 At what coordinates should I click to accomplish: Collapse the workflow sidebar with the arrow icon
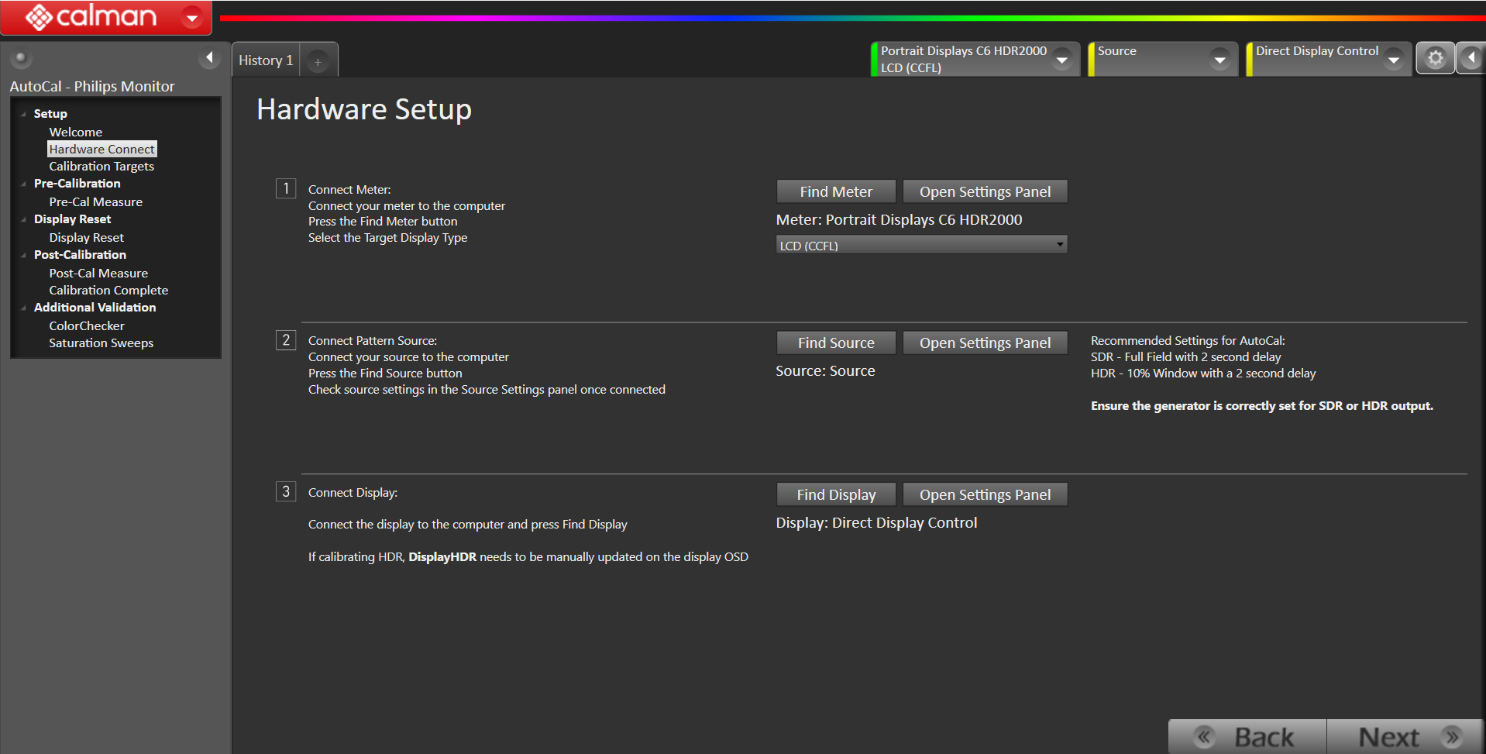coord(209,58)
